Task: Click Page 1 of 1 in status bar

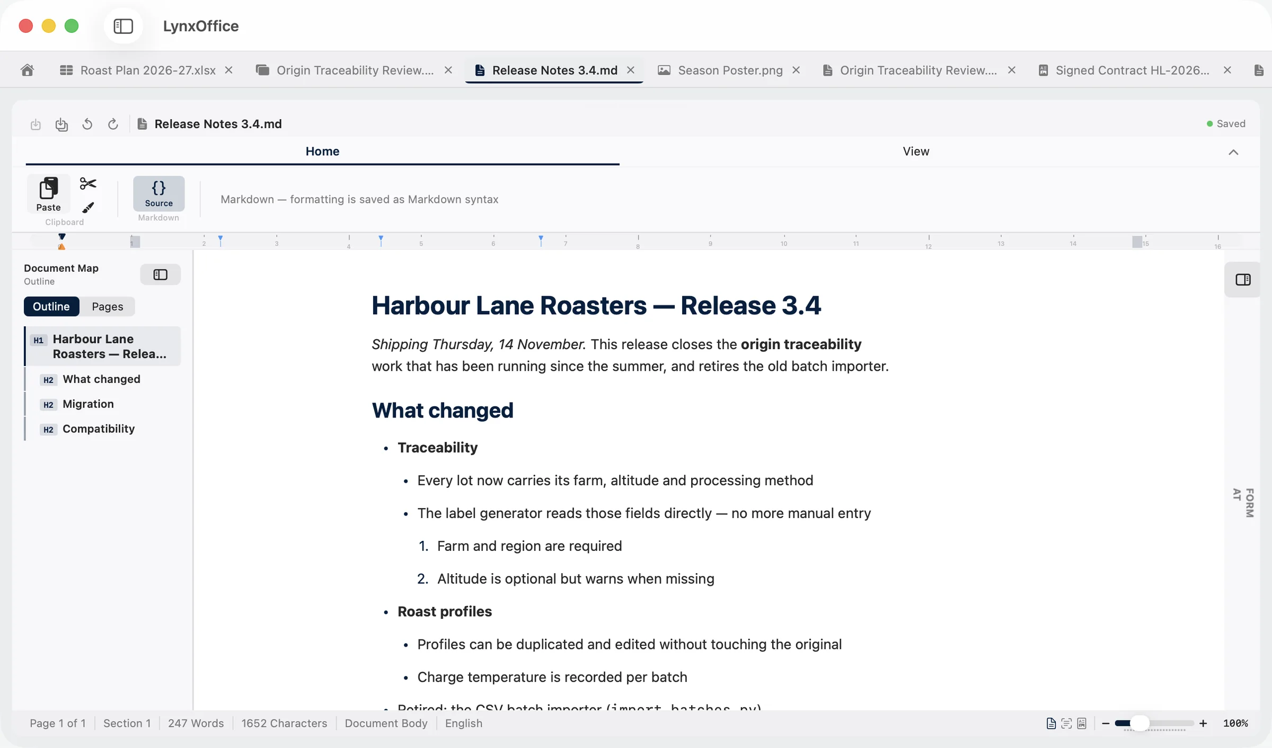Action: [58, 723]
